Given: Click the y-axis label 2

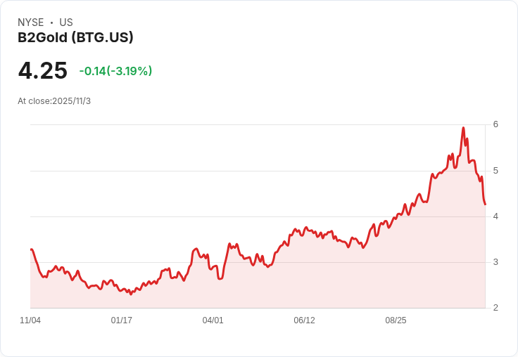Looking at the screenshot, I should tap(495, 308).
